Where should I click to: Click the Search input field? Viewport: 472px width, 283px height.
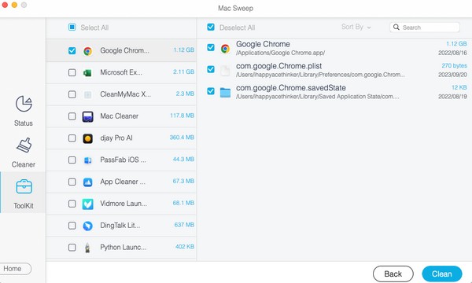[x=425, y=28]
